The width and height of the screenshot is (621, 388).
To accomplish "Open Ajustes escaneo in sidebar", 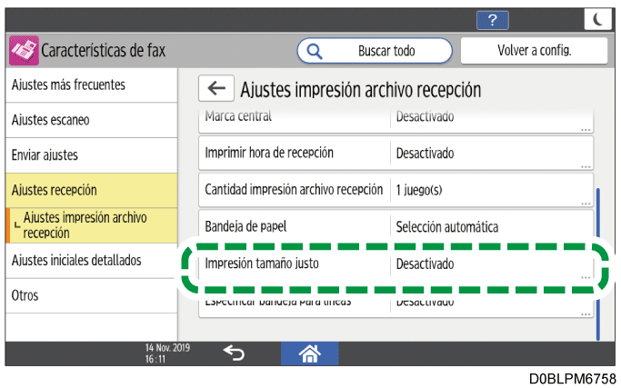I will click(x=91, y=120).
